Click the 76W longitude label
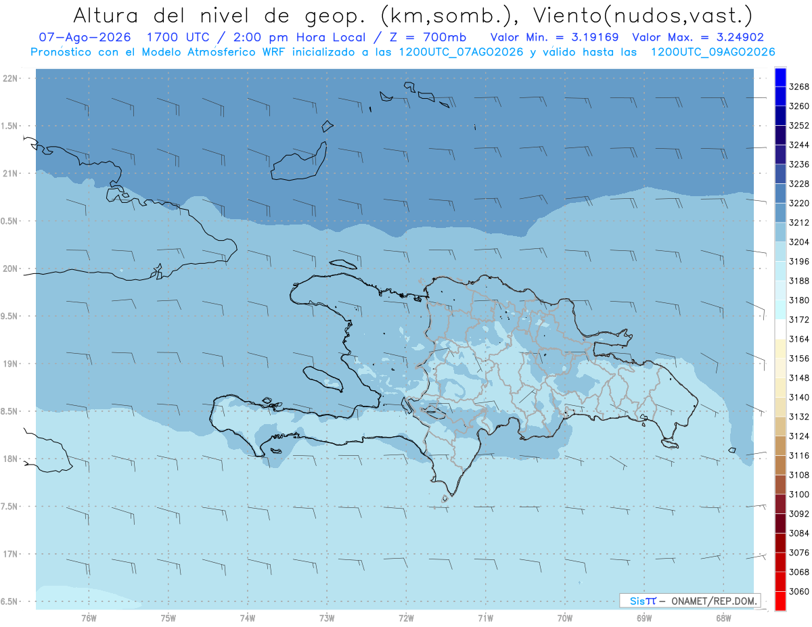Image resolution: width=812 pixels, height=627 pixels. point(89,617)
